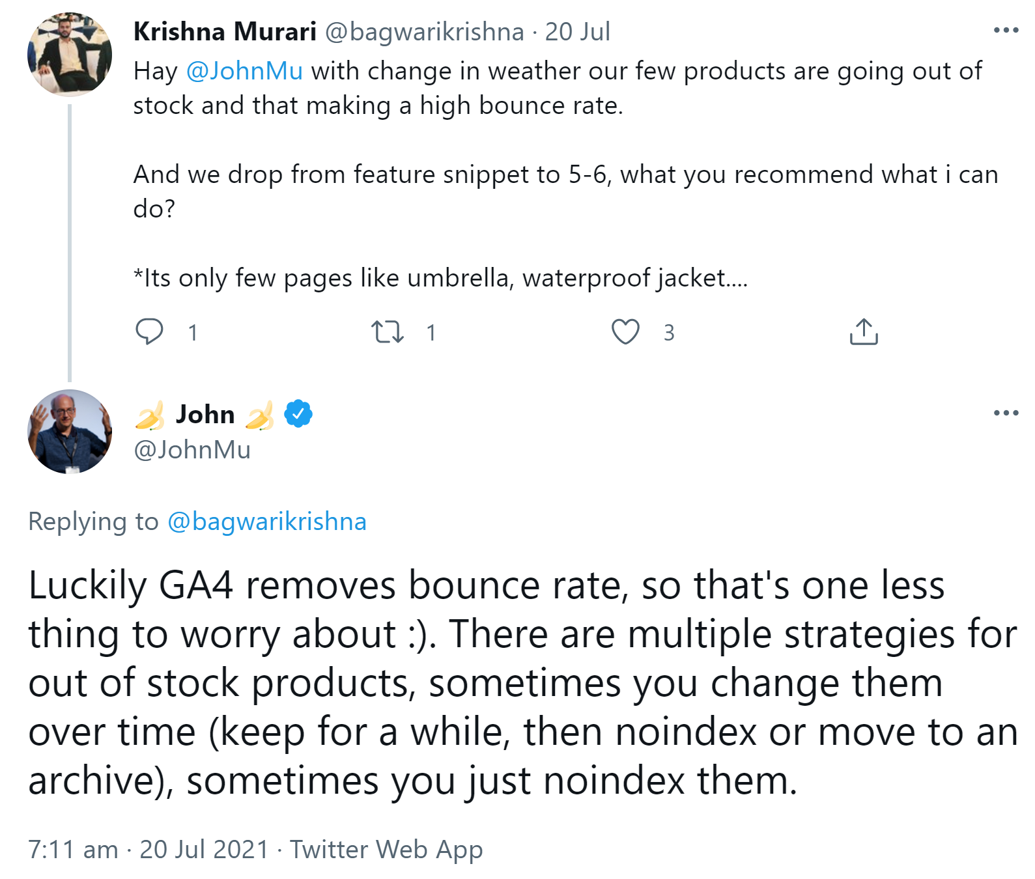The image size is (1035, 879).
Task: Click the reply icon under Krishna's tweet
Action: pos(149,331)
